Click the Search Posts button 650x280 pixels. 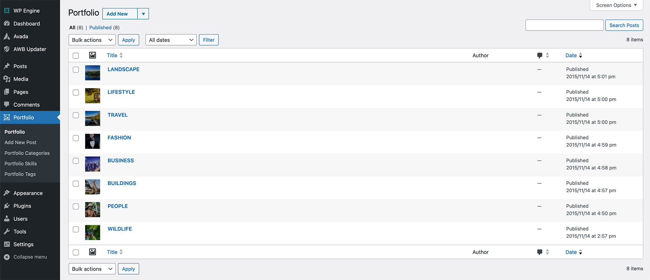[624, 25]
